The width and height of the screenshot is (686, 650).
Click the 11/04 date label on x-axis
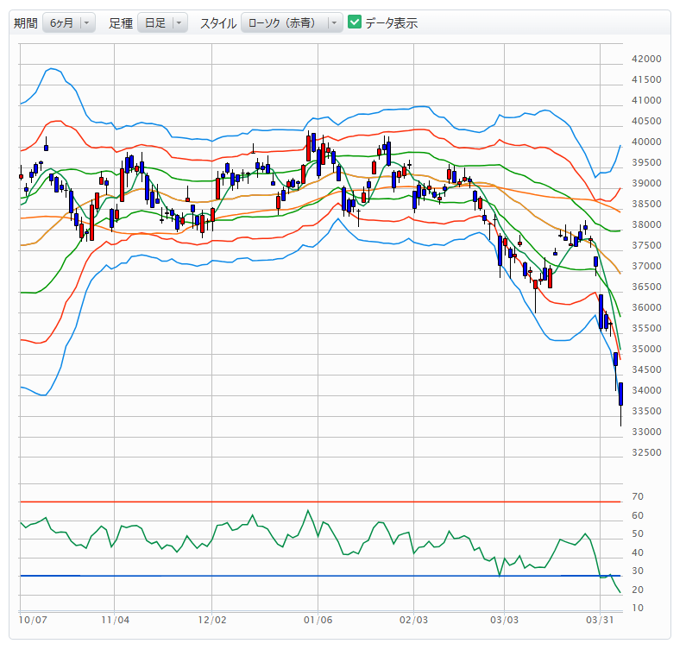tap(115, 620)
